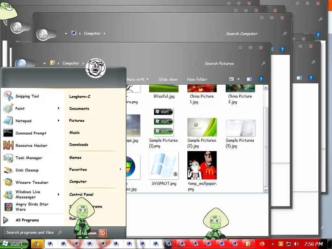Image resolution: width=332 pixels, height=249 pixels.
Task: Open the view options dropdown arrow in Pictures window
Action: 238,79
